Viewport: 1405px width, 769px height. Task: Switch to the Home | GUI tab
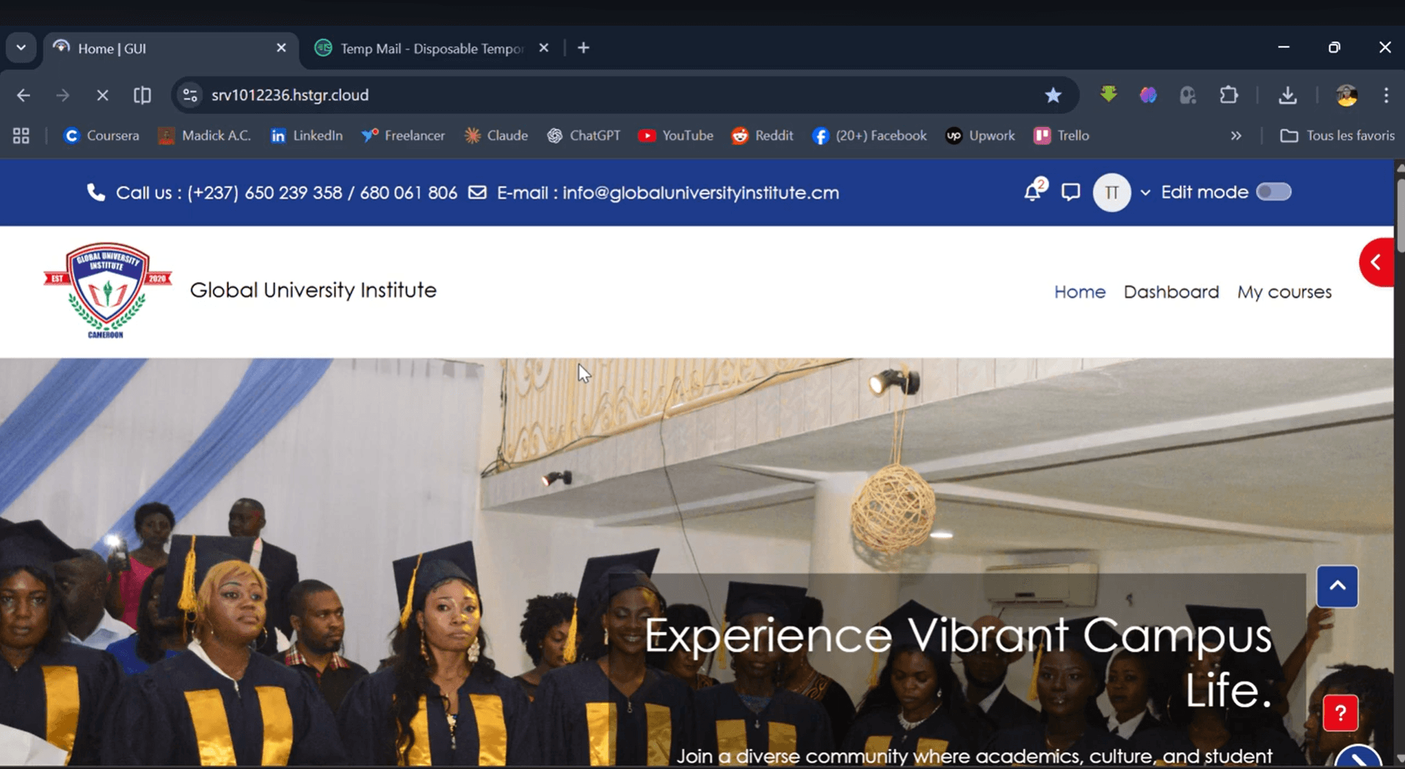(170, 48)
